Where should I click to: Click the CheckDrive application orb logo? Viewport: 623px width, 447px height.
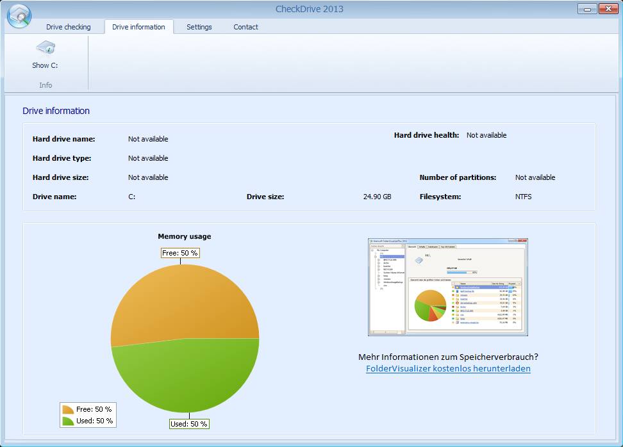[19, 16]
